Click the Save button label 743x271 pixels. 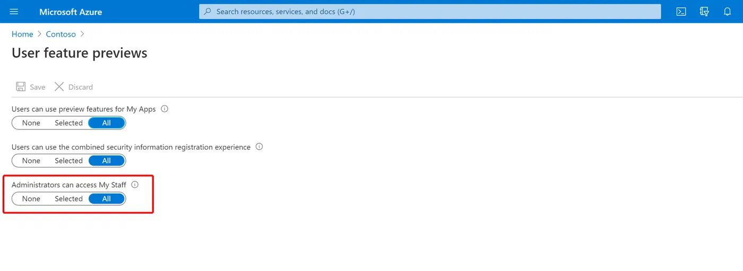click(x=37, y=87)
